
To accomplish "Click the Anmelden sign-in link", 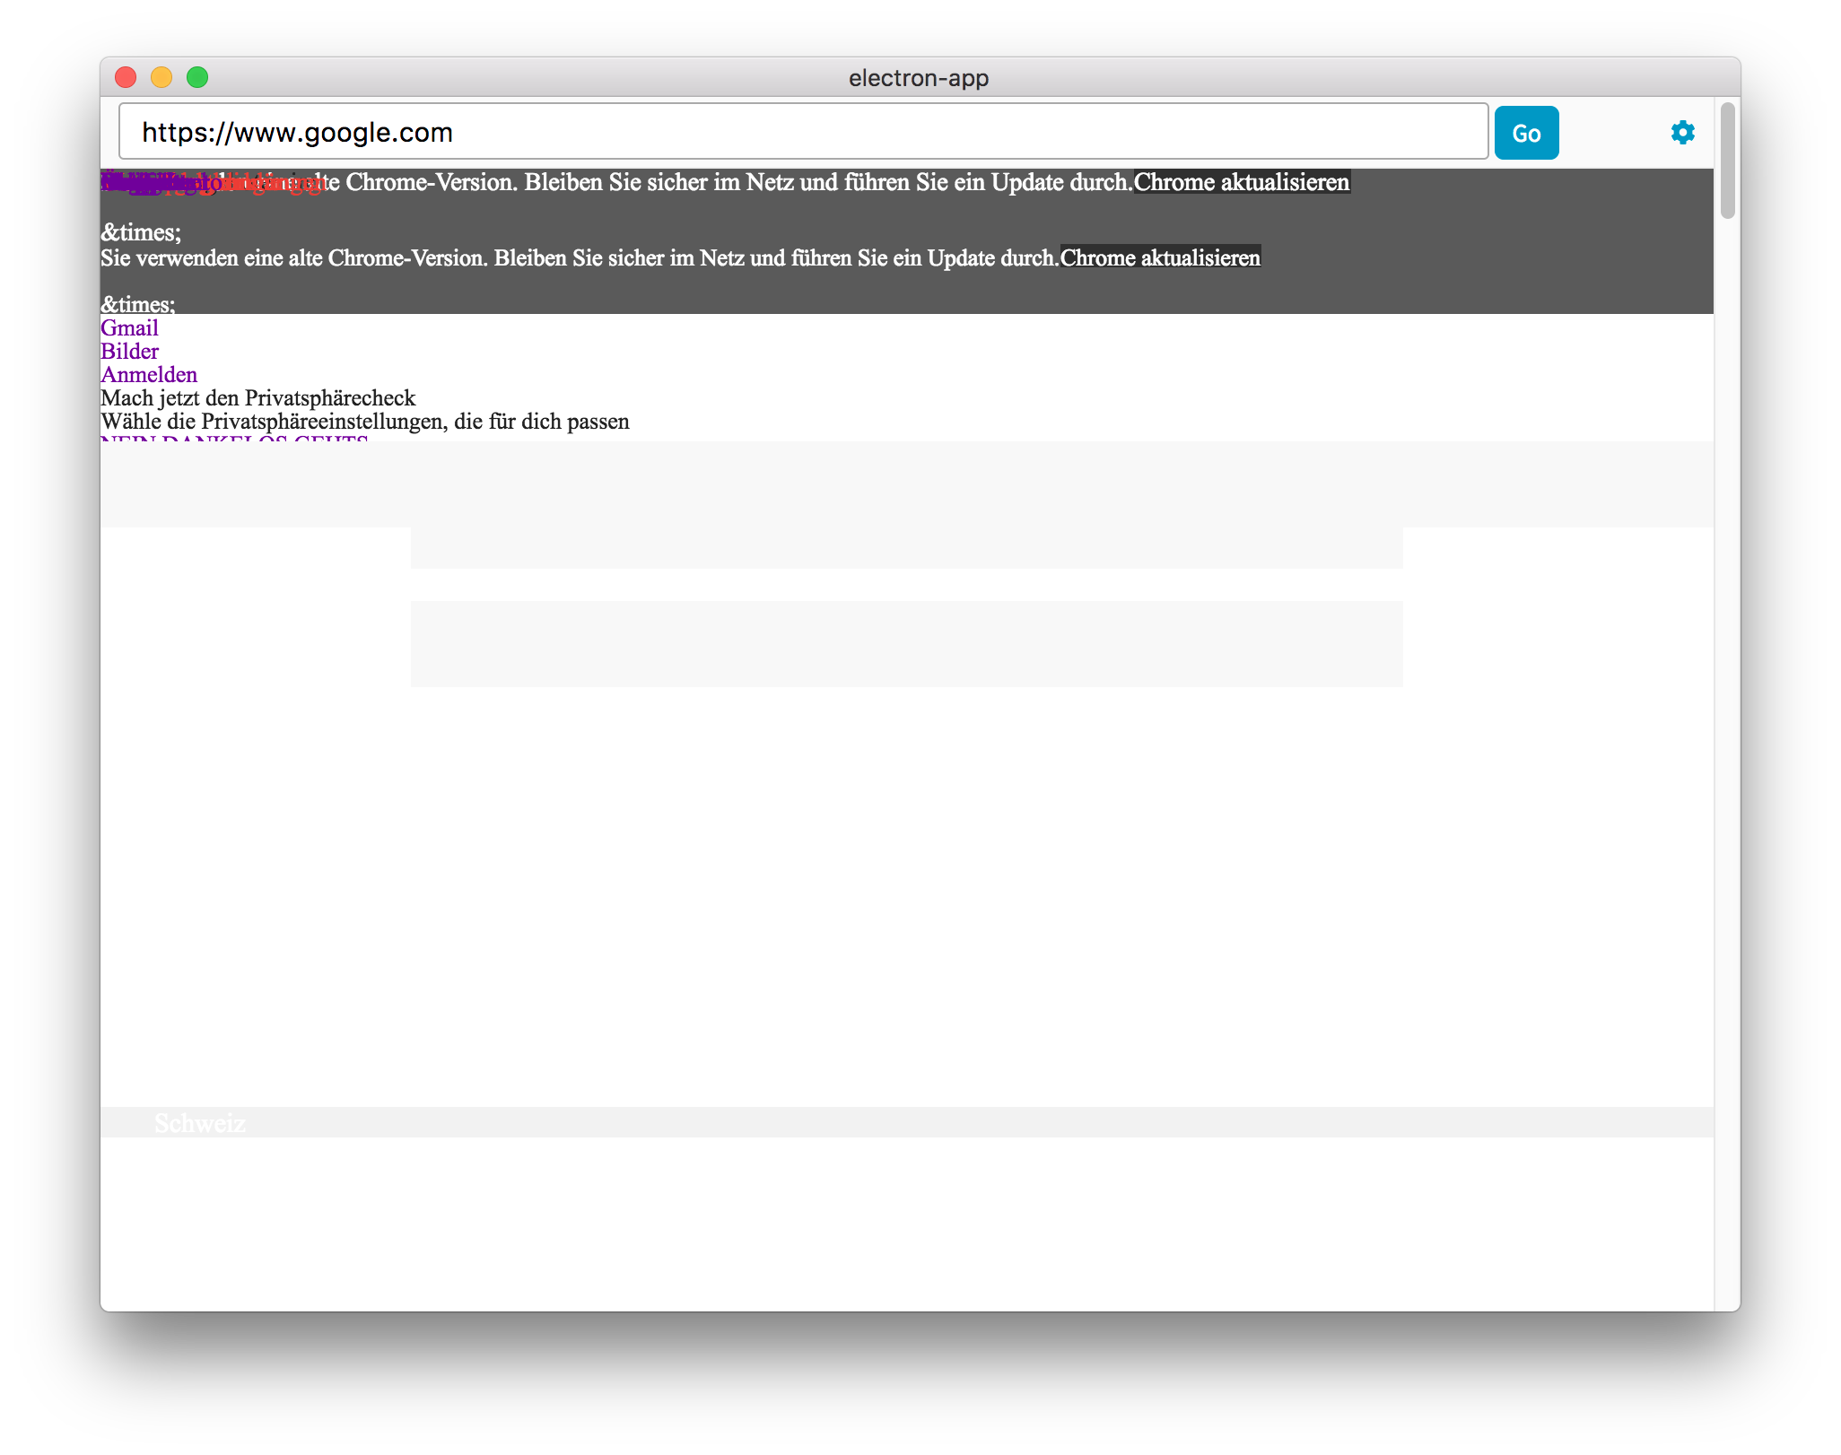I will 149,375.
